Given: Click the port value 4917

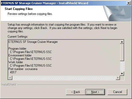Looking at the screenshot, I should pos(13,72).
